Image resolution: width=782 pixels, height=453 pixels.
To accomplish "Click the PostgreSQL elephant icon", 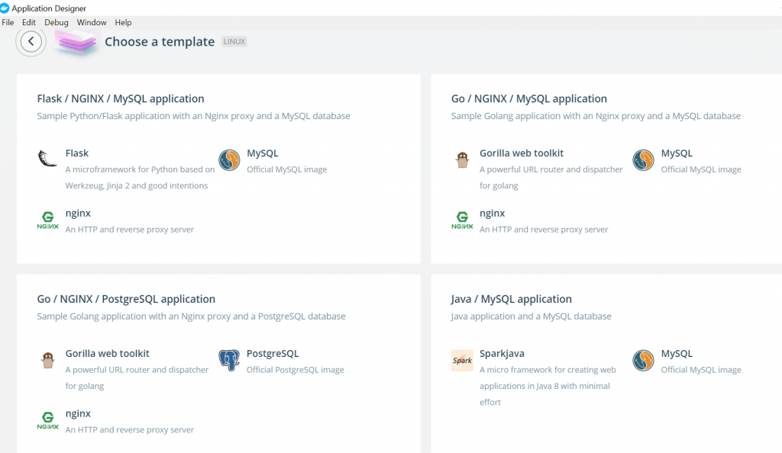I will point(229,360).
